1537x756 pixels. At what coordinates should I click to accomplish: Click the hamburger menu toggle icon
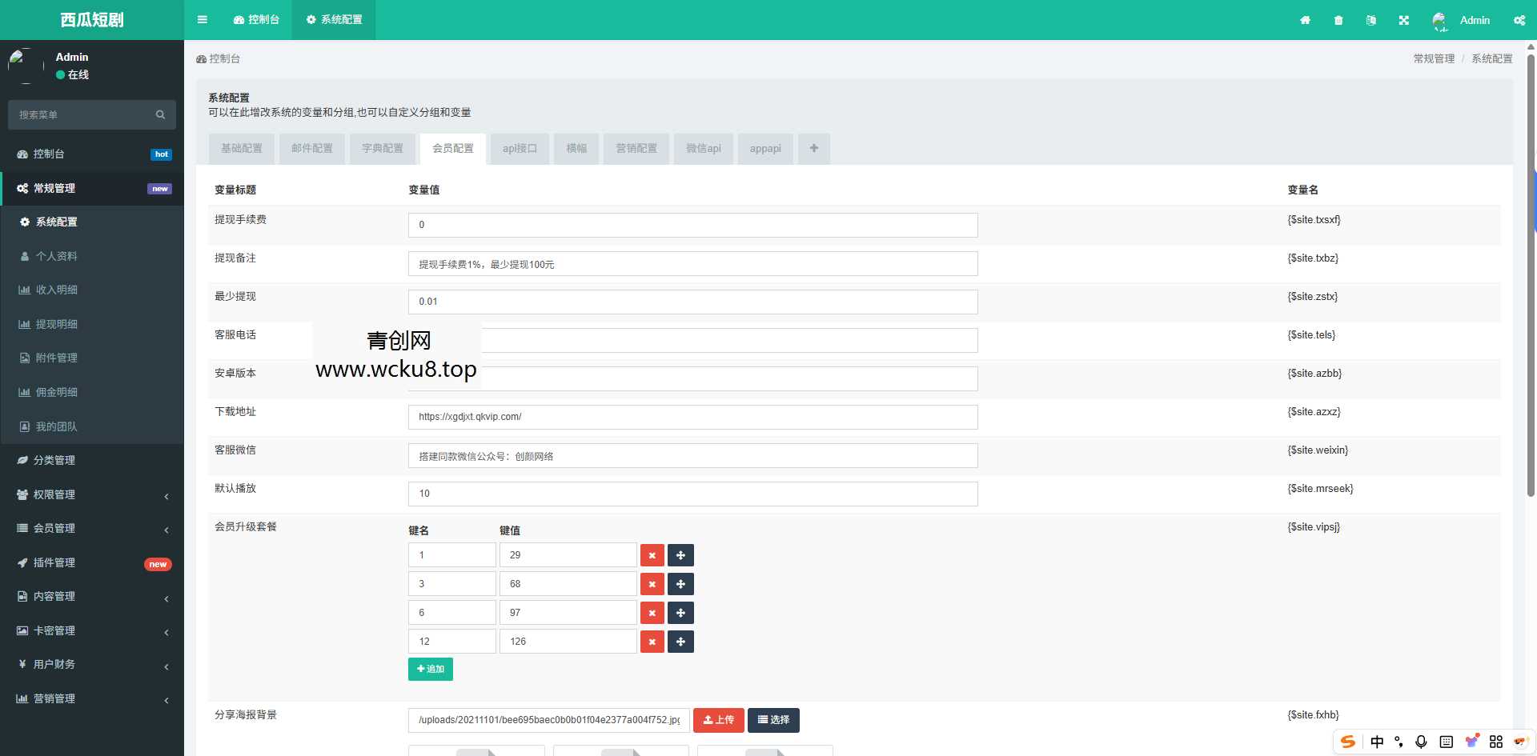coord(202,20)
